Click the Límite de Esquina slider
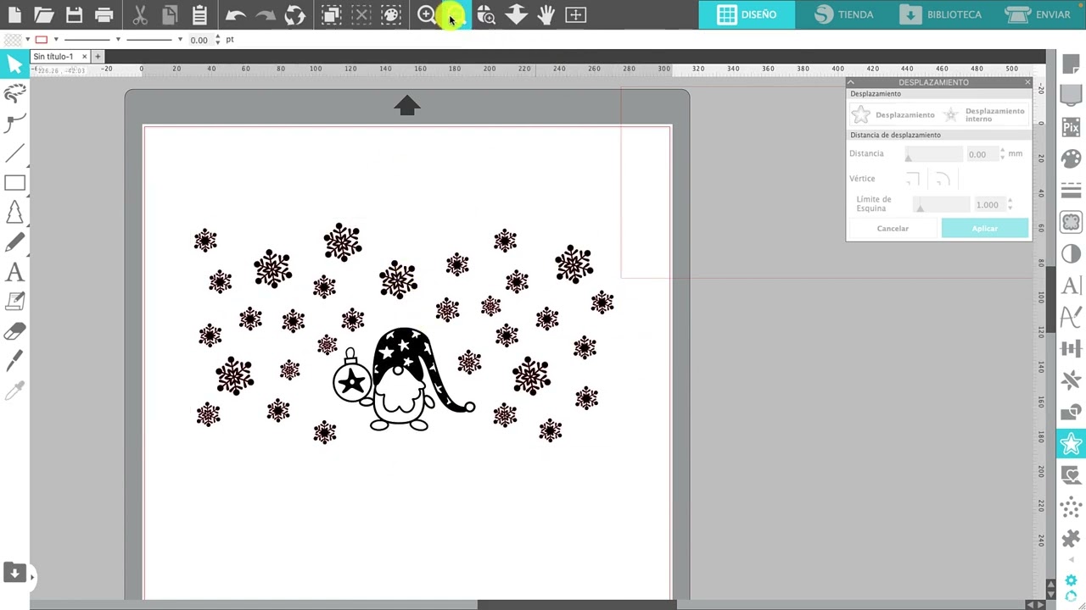The height and width of the screenshot is (610, 1086). point(942,204)
